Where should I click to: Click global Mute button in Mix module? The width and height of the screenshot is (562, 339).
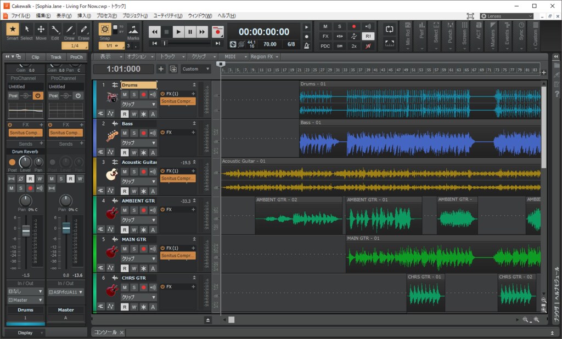(325, 26)
